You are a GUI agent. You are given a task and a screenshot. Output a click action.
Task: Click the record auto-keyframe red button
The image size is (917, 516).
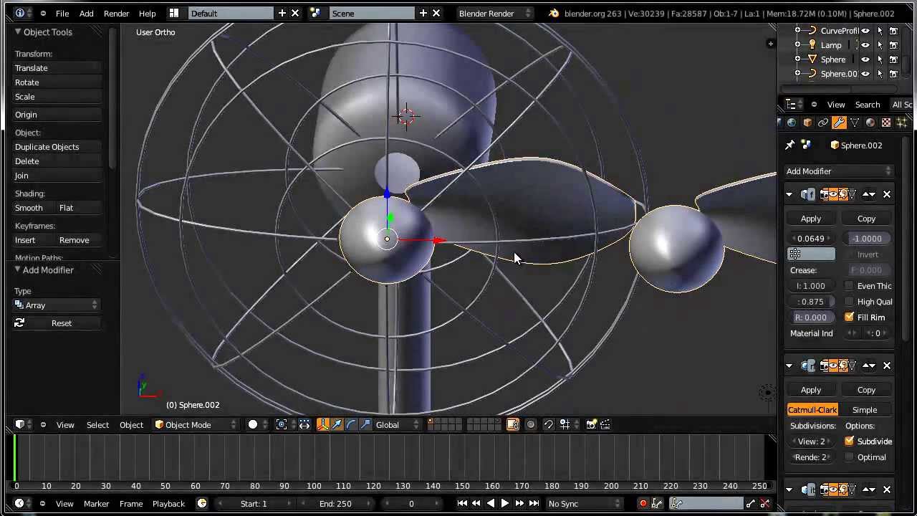643,504
